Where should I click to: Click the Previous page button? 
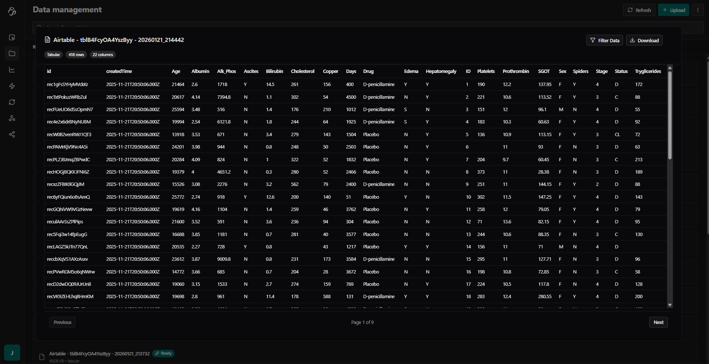(62, 322)
